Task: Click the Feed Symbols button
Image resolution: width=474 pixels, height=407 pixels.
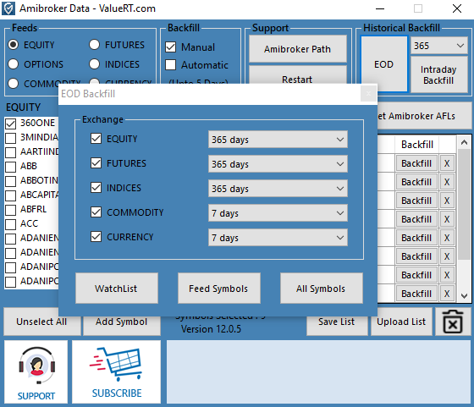Action: 219,289
